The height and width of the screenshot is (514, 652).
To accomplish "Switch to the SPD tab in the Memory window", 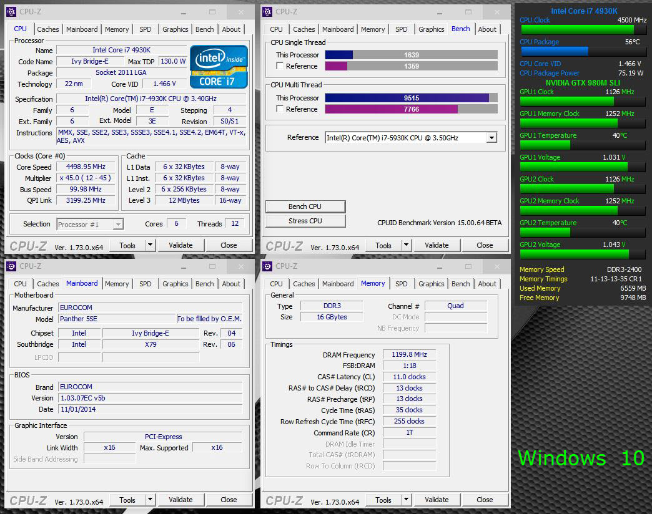I will [402, 284].
